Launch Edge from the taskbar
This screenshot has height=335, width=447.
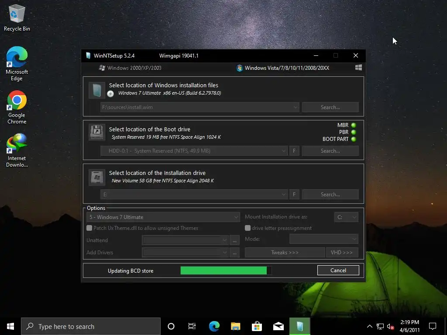214,326
